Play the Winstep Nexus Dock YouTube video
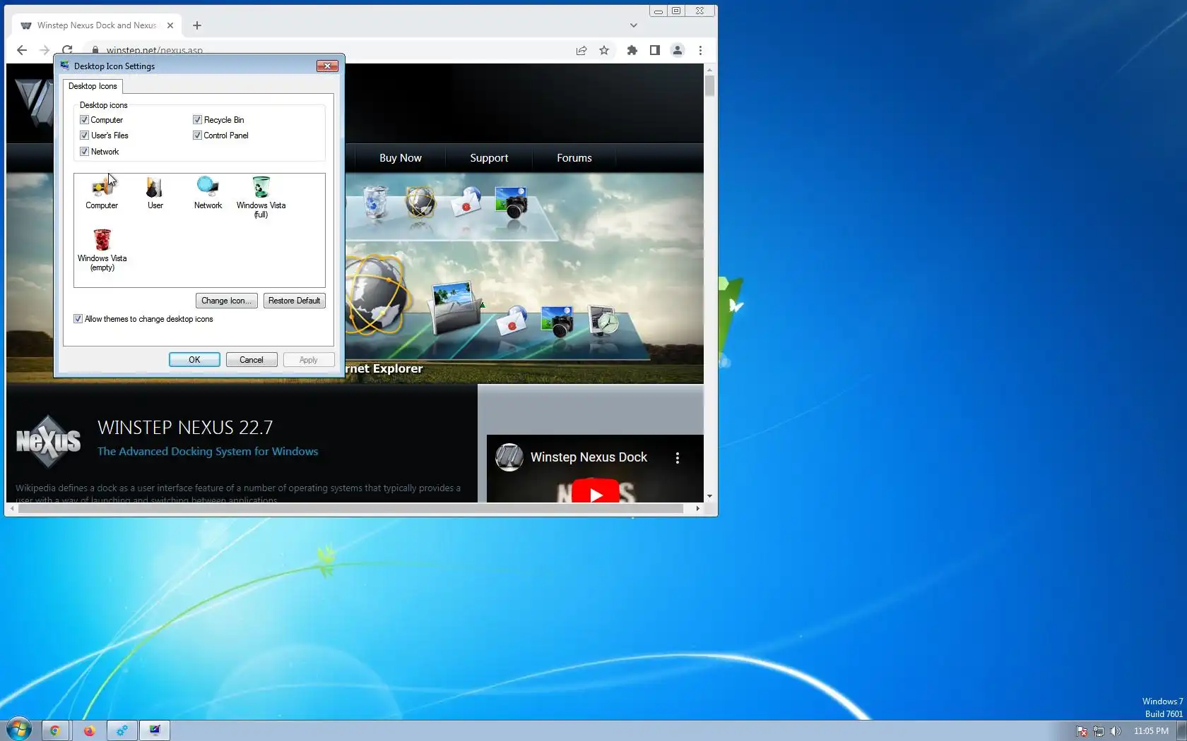Viewport: 1187px width, 741px height. [596, 493]
